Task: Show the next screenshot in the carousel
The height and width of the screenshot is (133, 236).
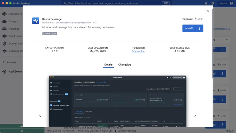Action: coord(195,116)
